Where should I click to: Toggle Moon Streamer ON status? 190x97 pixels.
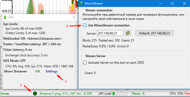(37, 71)
